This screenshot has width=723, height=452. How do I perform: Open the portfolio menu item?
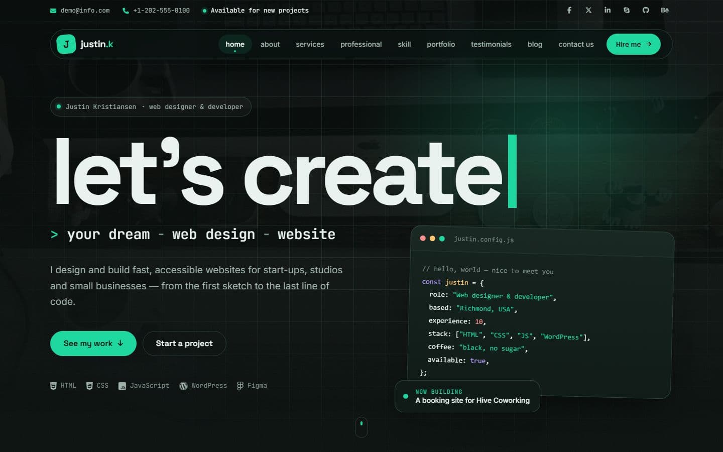(x=441, y=44)
